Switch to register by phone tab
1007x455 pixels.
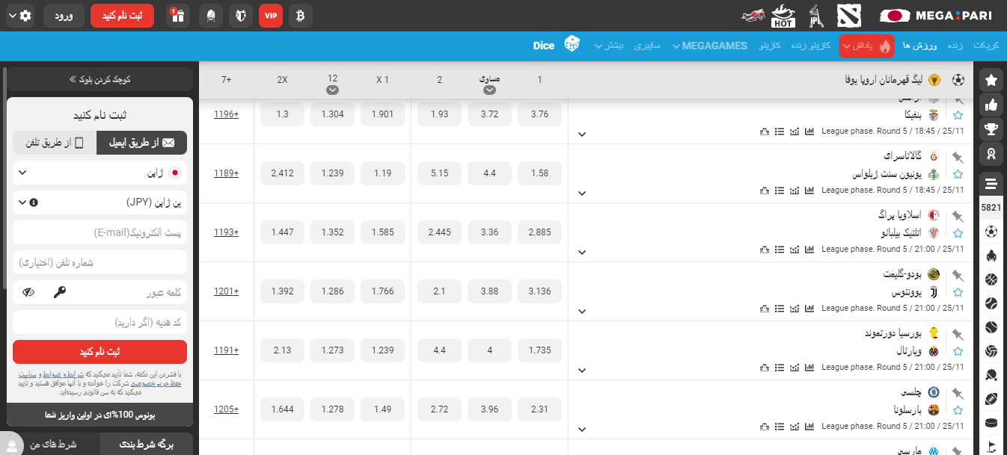55,143
